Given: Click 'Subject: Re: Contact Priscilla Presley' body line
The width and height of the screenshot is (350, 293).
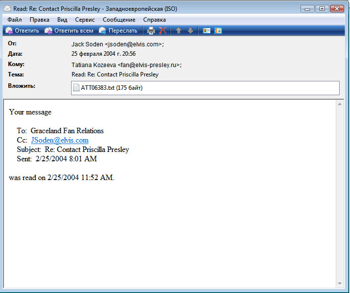Looking at the screenshot, I should point(73,149).
